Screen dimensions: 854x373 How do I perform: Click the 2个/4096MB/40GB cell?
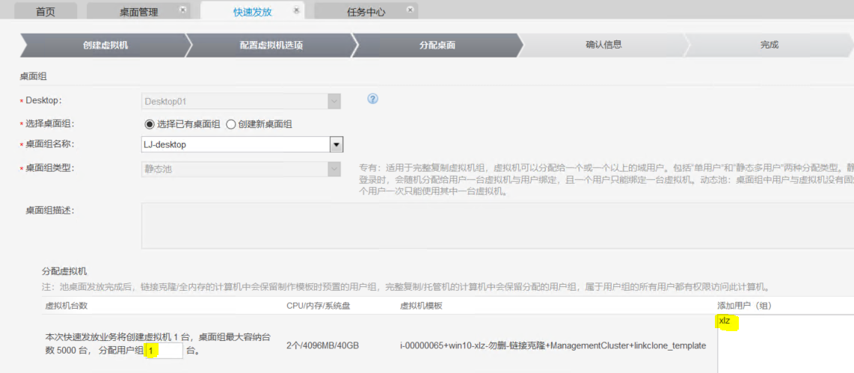pyautogui.click(x=322, y=346)
